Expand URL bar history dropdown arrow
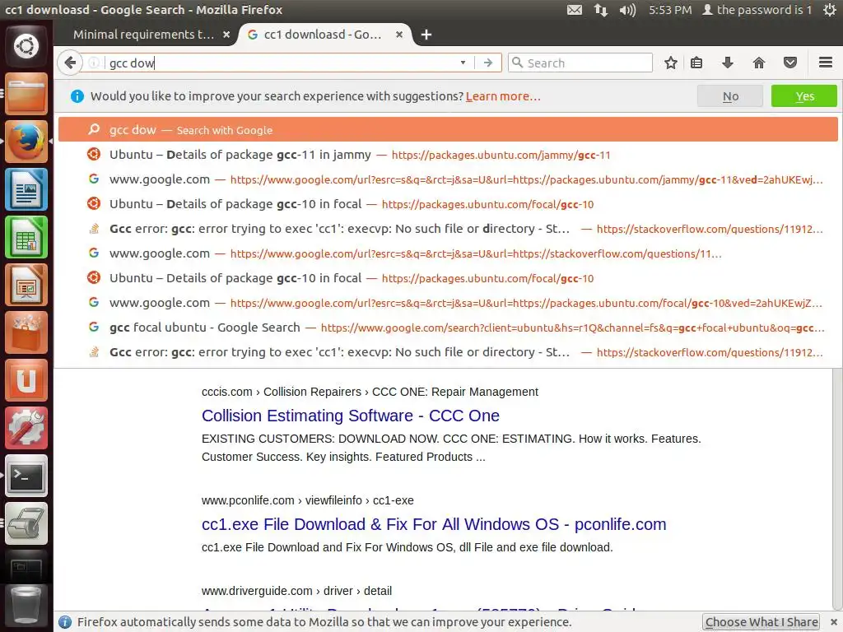This screenshot has height=632, width=843. point(463,63)
